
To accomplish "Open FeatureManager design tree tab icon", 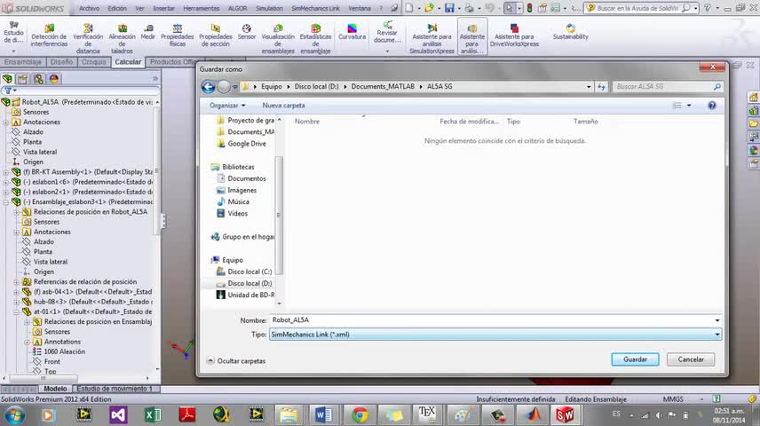I will point(7,78).
